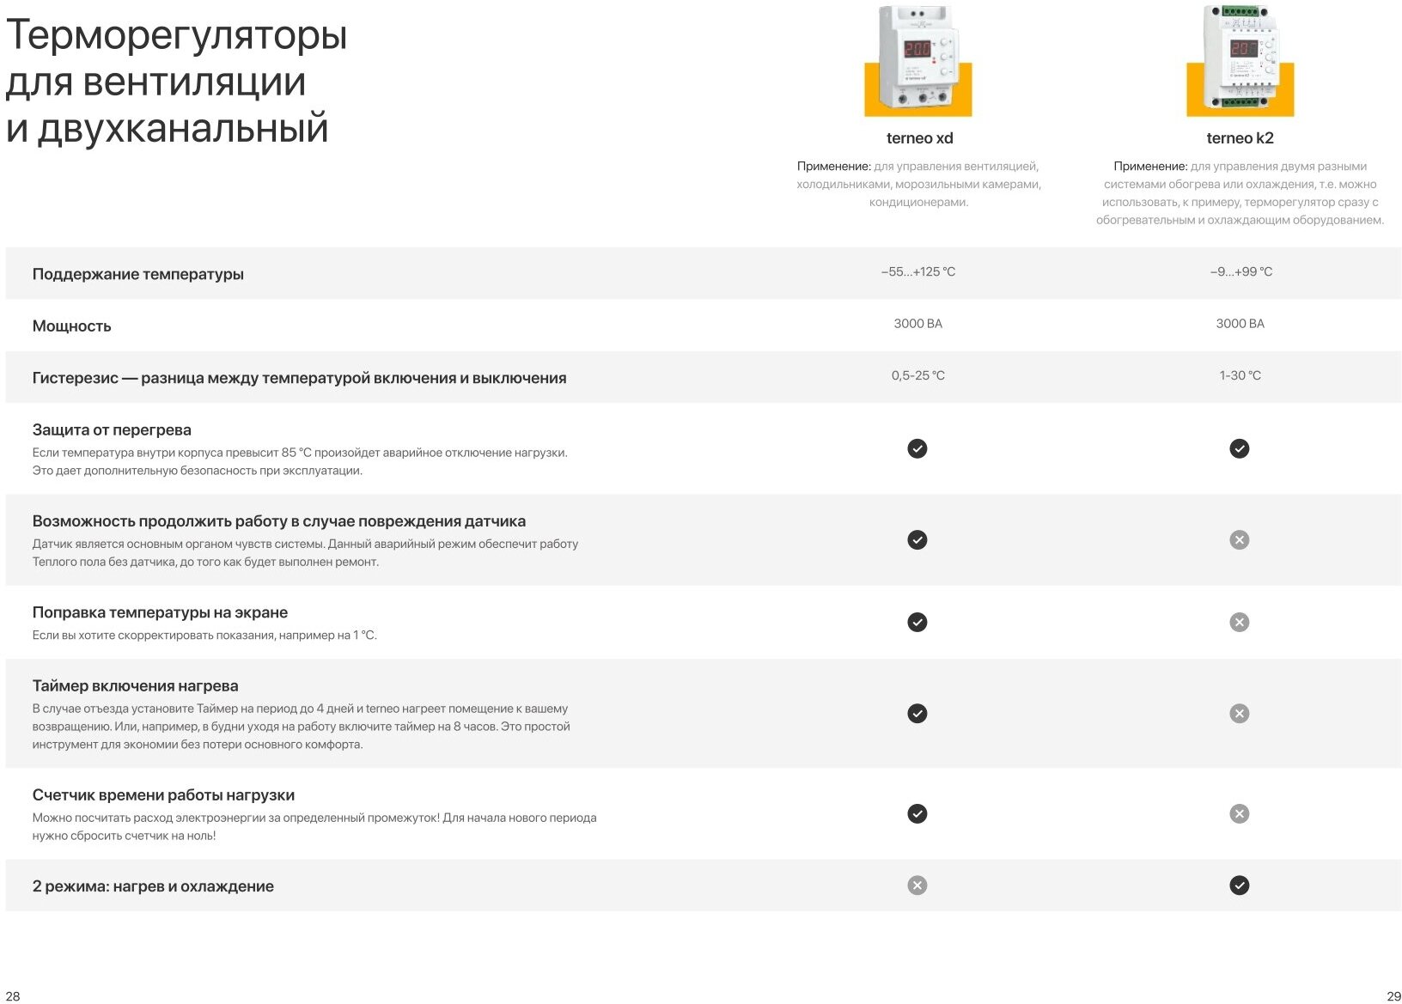The image size is (1402, 1004).
Task: Click the Если вы хотите скорректировать description
Action: click(x=204, y=635)
